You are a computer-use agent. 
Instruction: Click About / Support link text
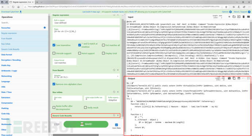tap(240, 12)
